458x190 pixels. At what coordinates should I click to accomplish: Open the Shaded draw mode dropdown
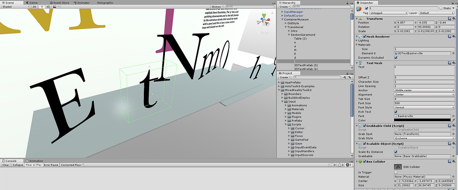coord(15,7)
